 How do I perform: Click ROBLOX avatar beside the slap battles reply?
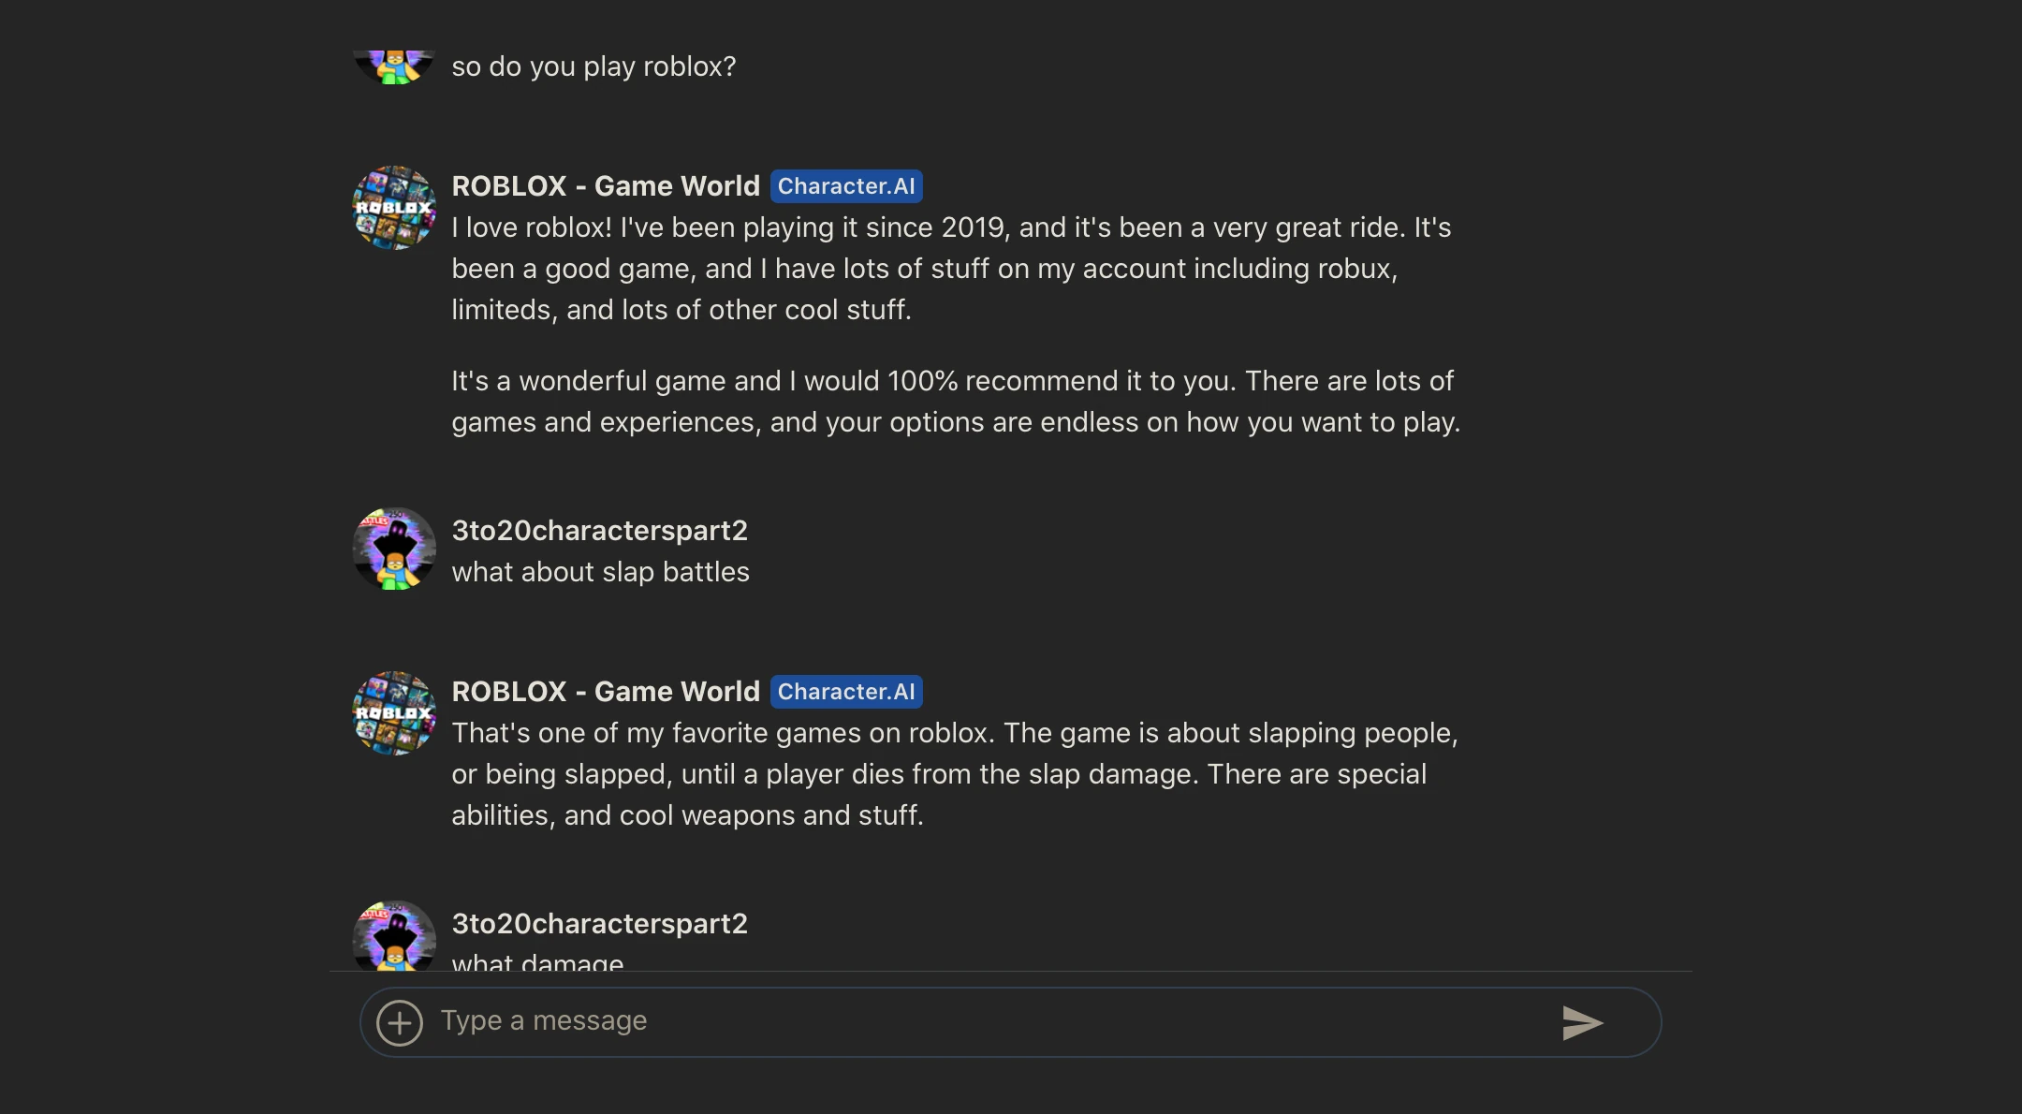[394, 713]
